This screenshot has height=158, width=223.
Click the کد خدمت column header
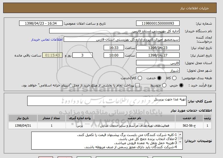[189, 118]
